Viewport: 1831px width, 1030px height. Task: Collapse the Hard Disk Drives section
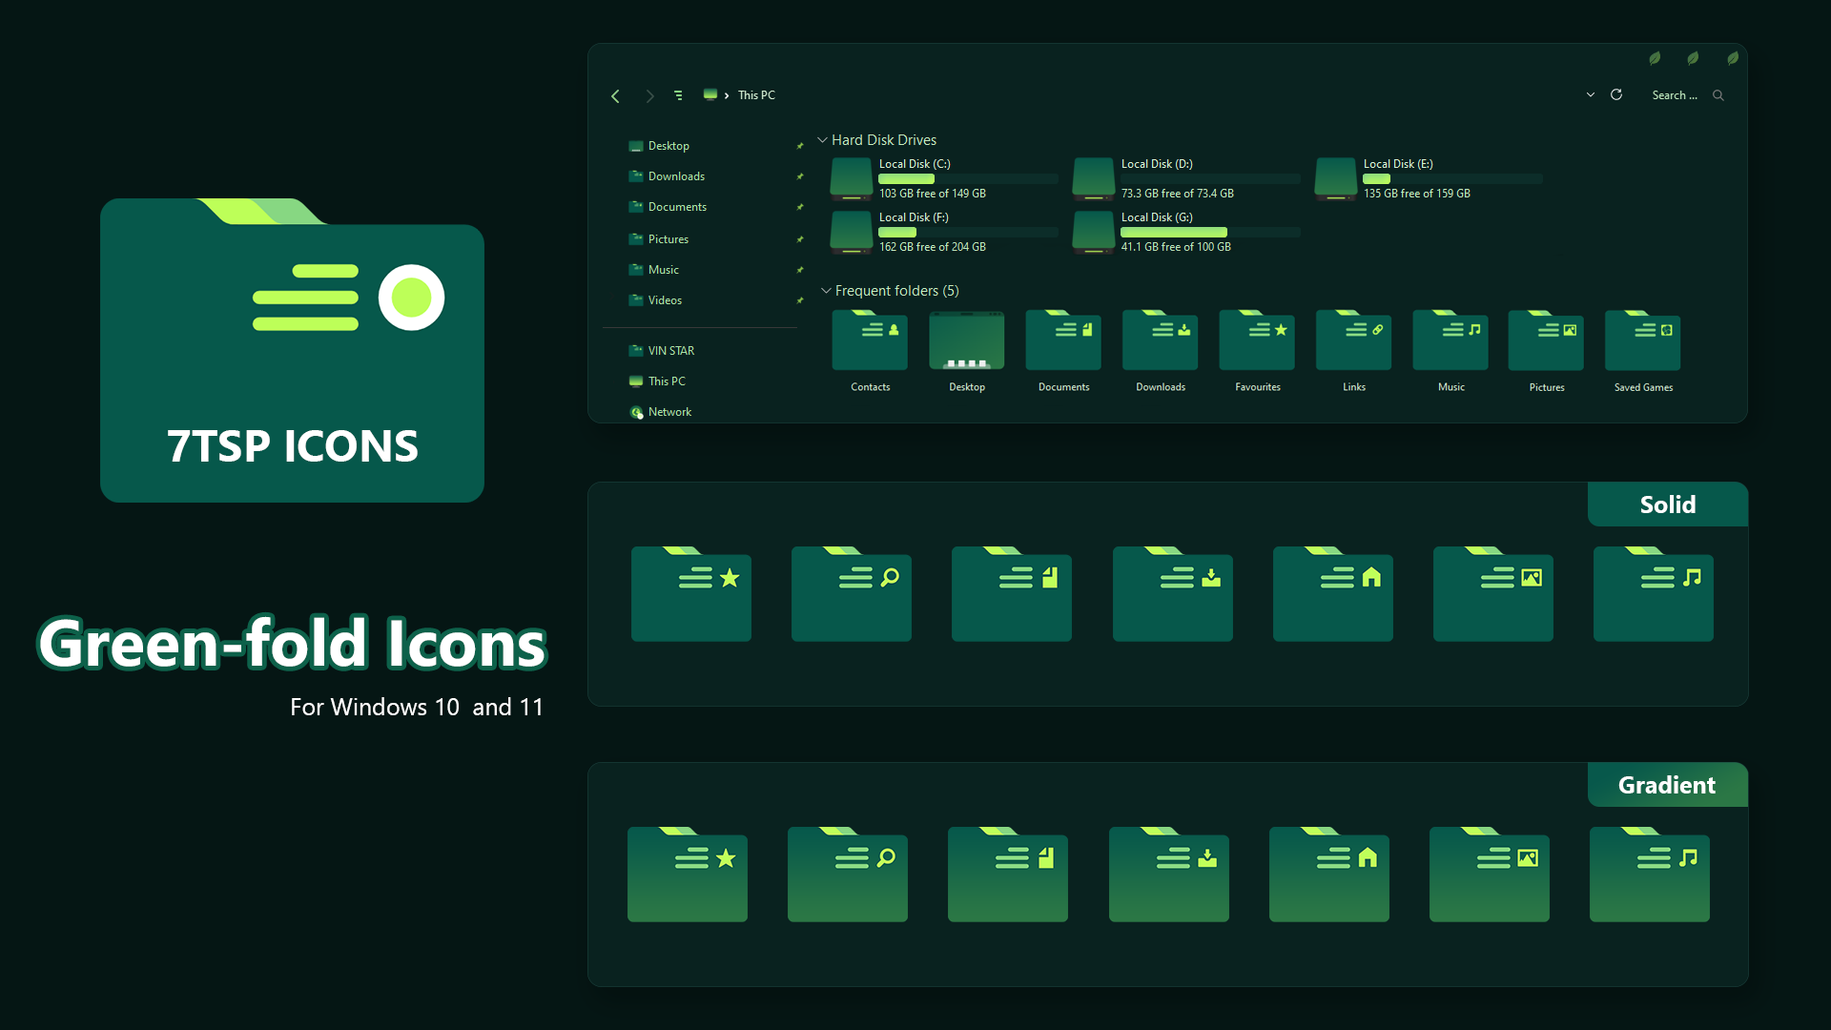point(824,139)
